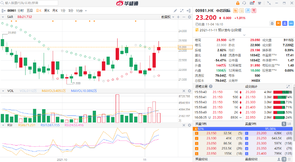Switch broker view to list icon
295x162 pixels.
284,159
